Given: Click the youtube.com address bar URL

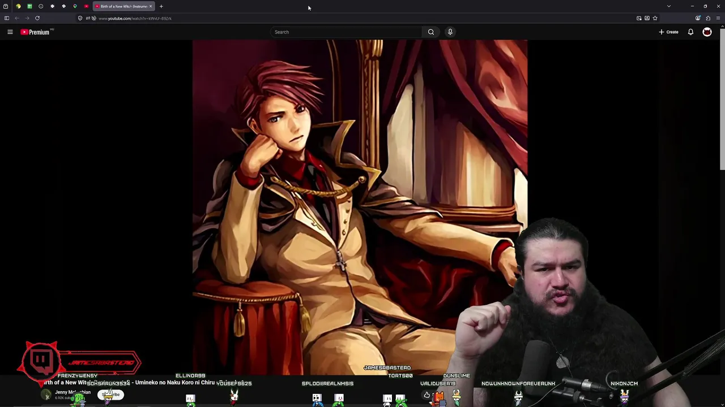Looking at the screenshot, I should [135, 18].
